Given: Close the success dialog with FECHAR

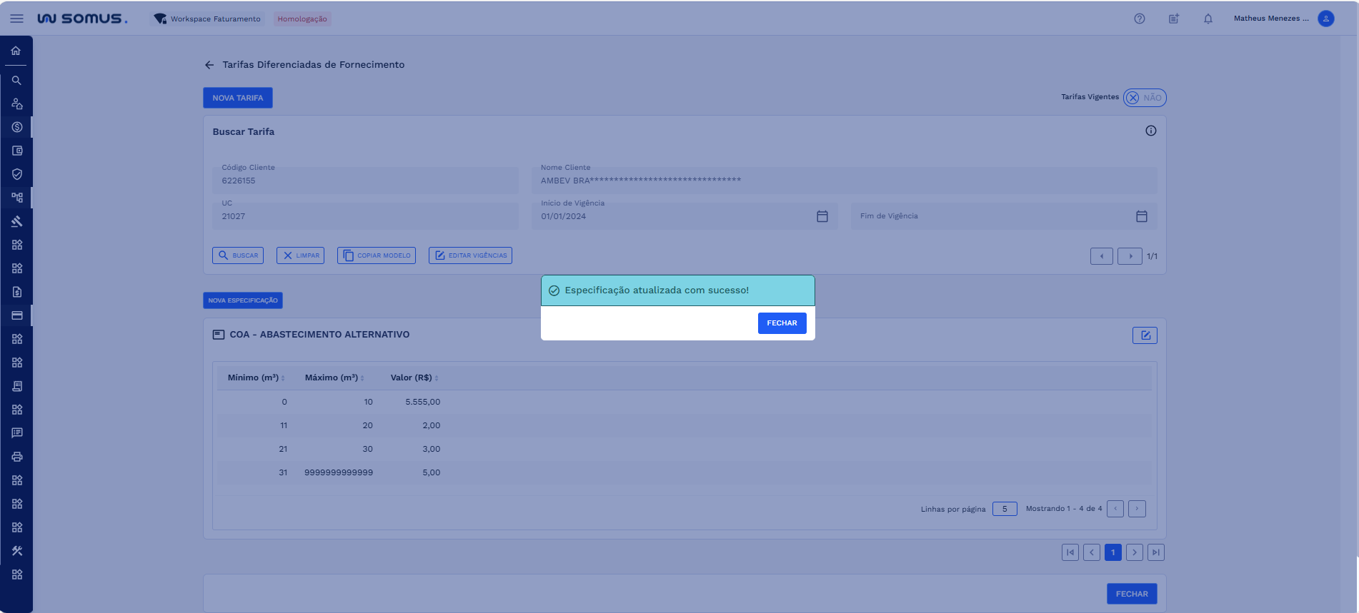Looking at the screenshot, I should [782, 323].
